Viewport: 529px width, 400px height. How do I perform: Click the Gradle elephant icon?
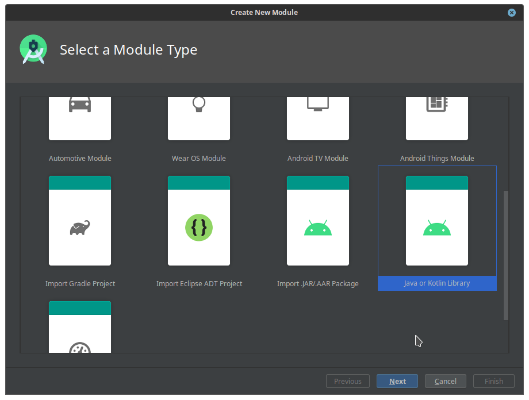[x=80, y=228]
